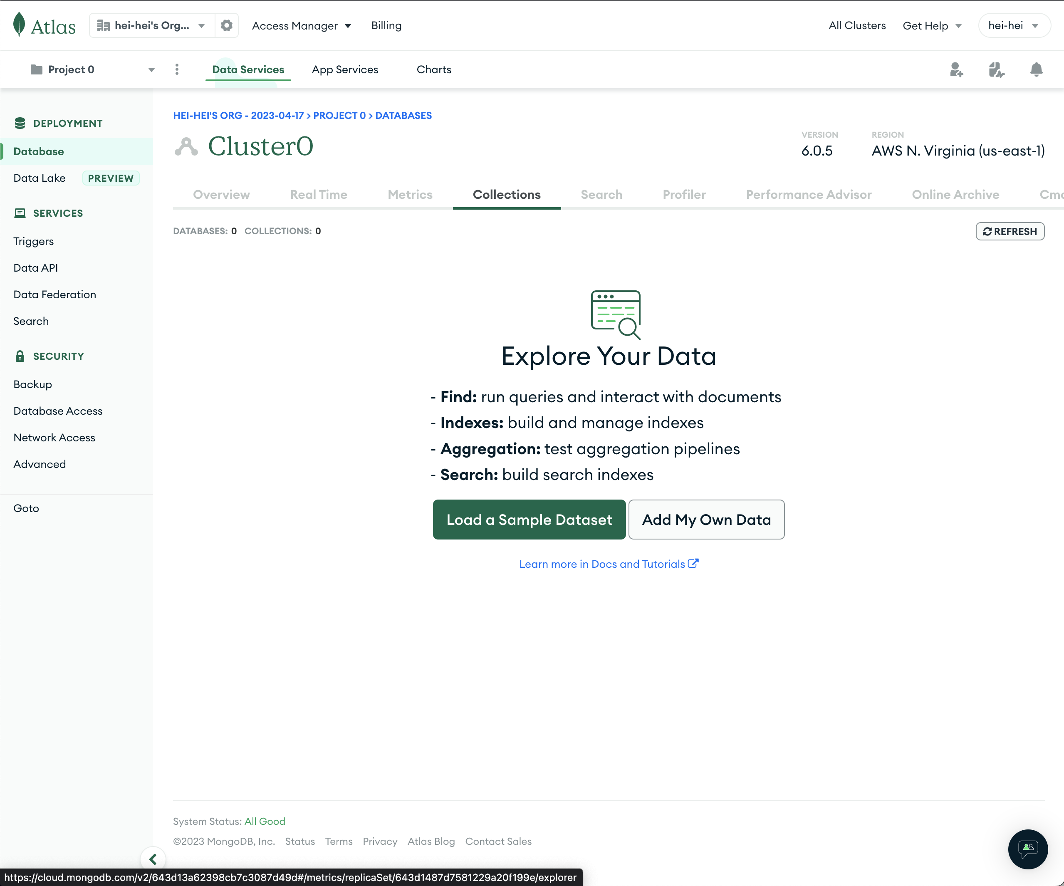The width and height of the screenshot is (1064, 886).
Task: Open project options three-dot menu
Action: (177, 69)
